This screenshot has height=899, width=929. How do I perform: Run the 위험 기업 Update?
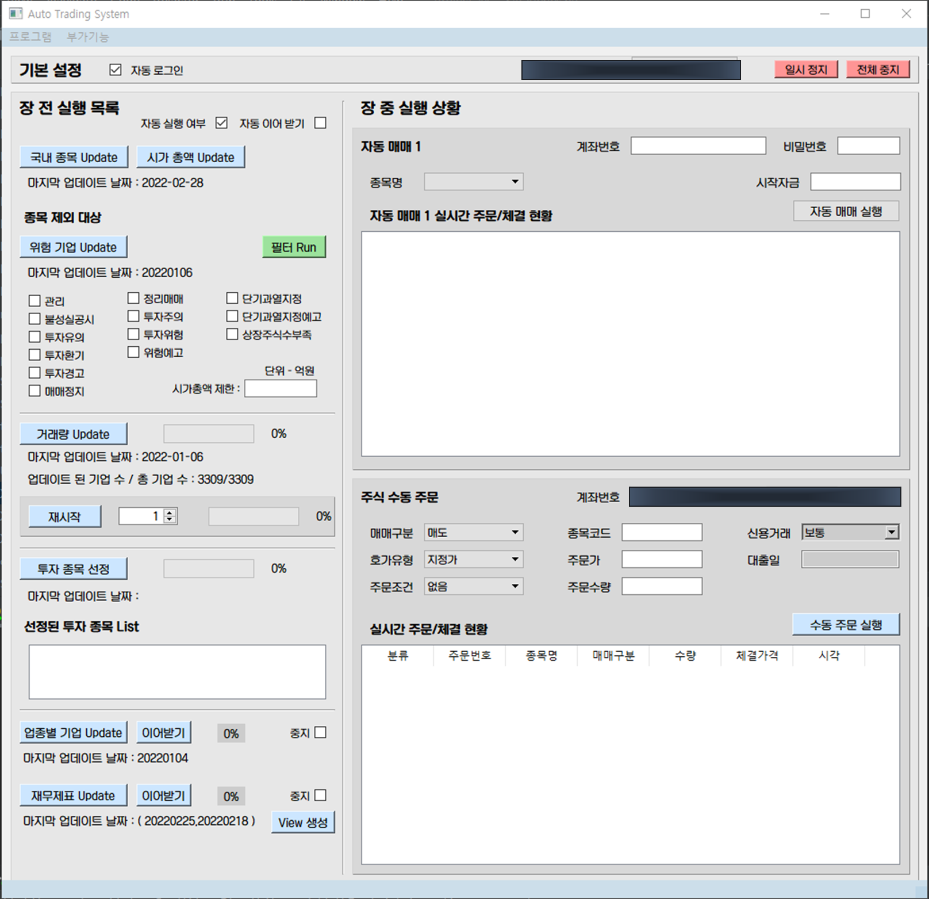(74, 247)
